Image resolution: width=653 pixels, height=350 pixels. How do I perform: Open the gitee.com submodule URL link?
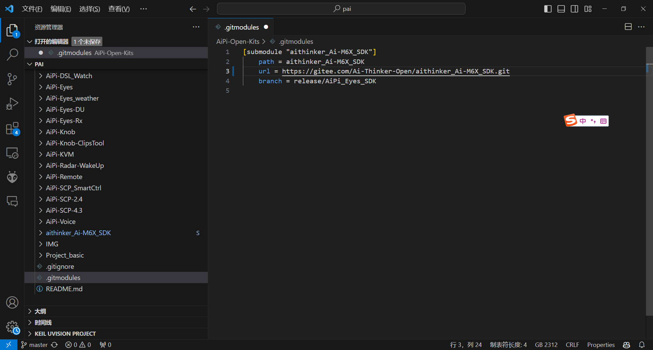pos(396,71)
